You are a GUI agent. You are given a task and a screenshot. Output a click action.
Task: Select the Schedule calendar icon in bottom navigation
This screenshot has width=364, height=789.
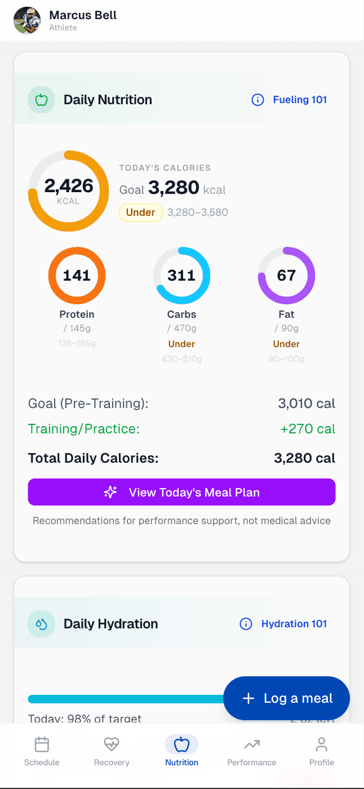42,744
